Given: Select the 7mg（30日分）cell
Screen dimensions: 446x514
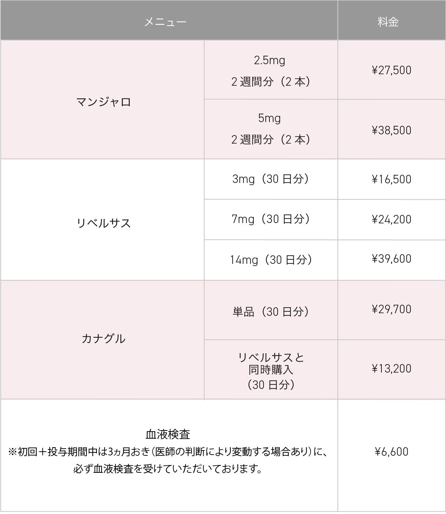Looking at the screenshot, I should [270, 219].
